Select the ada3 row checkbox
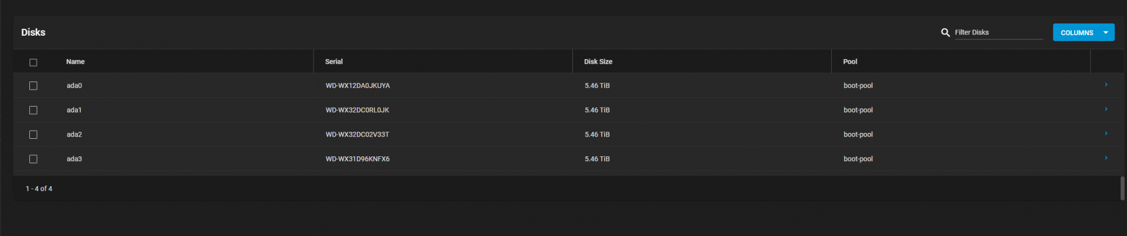Viewport: 1127px width, 236px height. click(33, 159)
